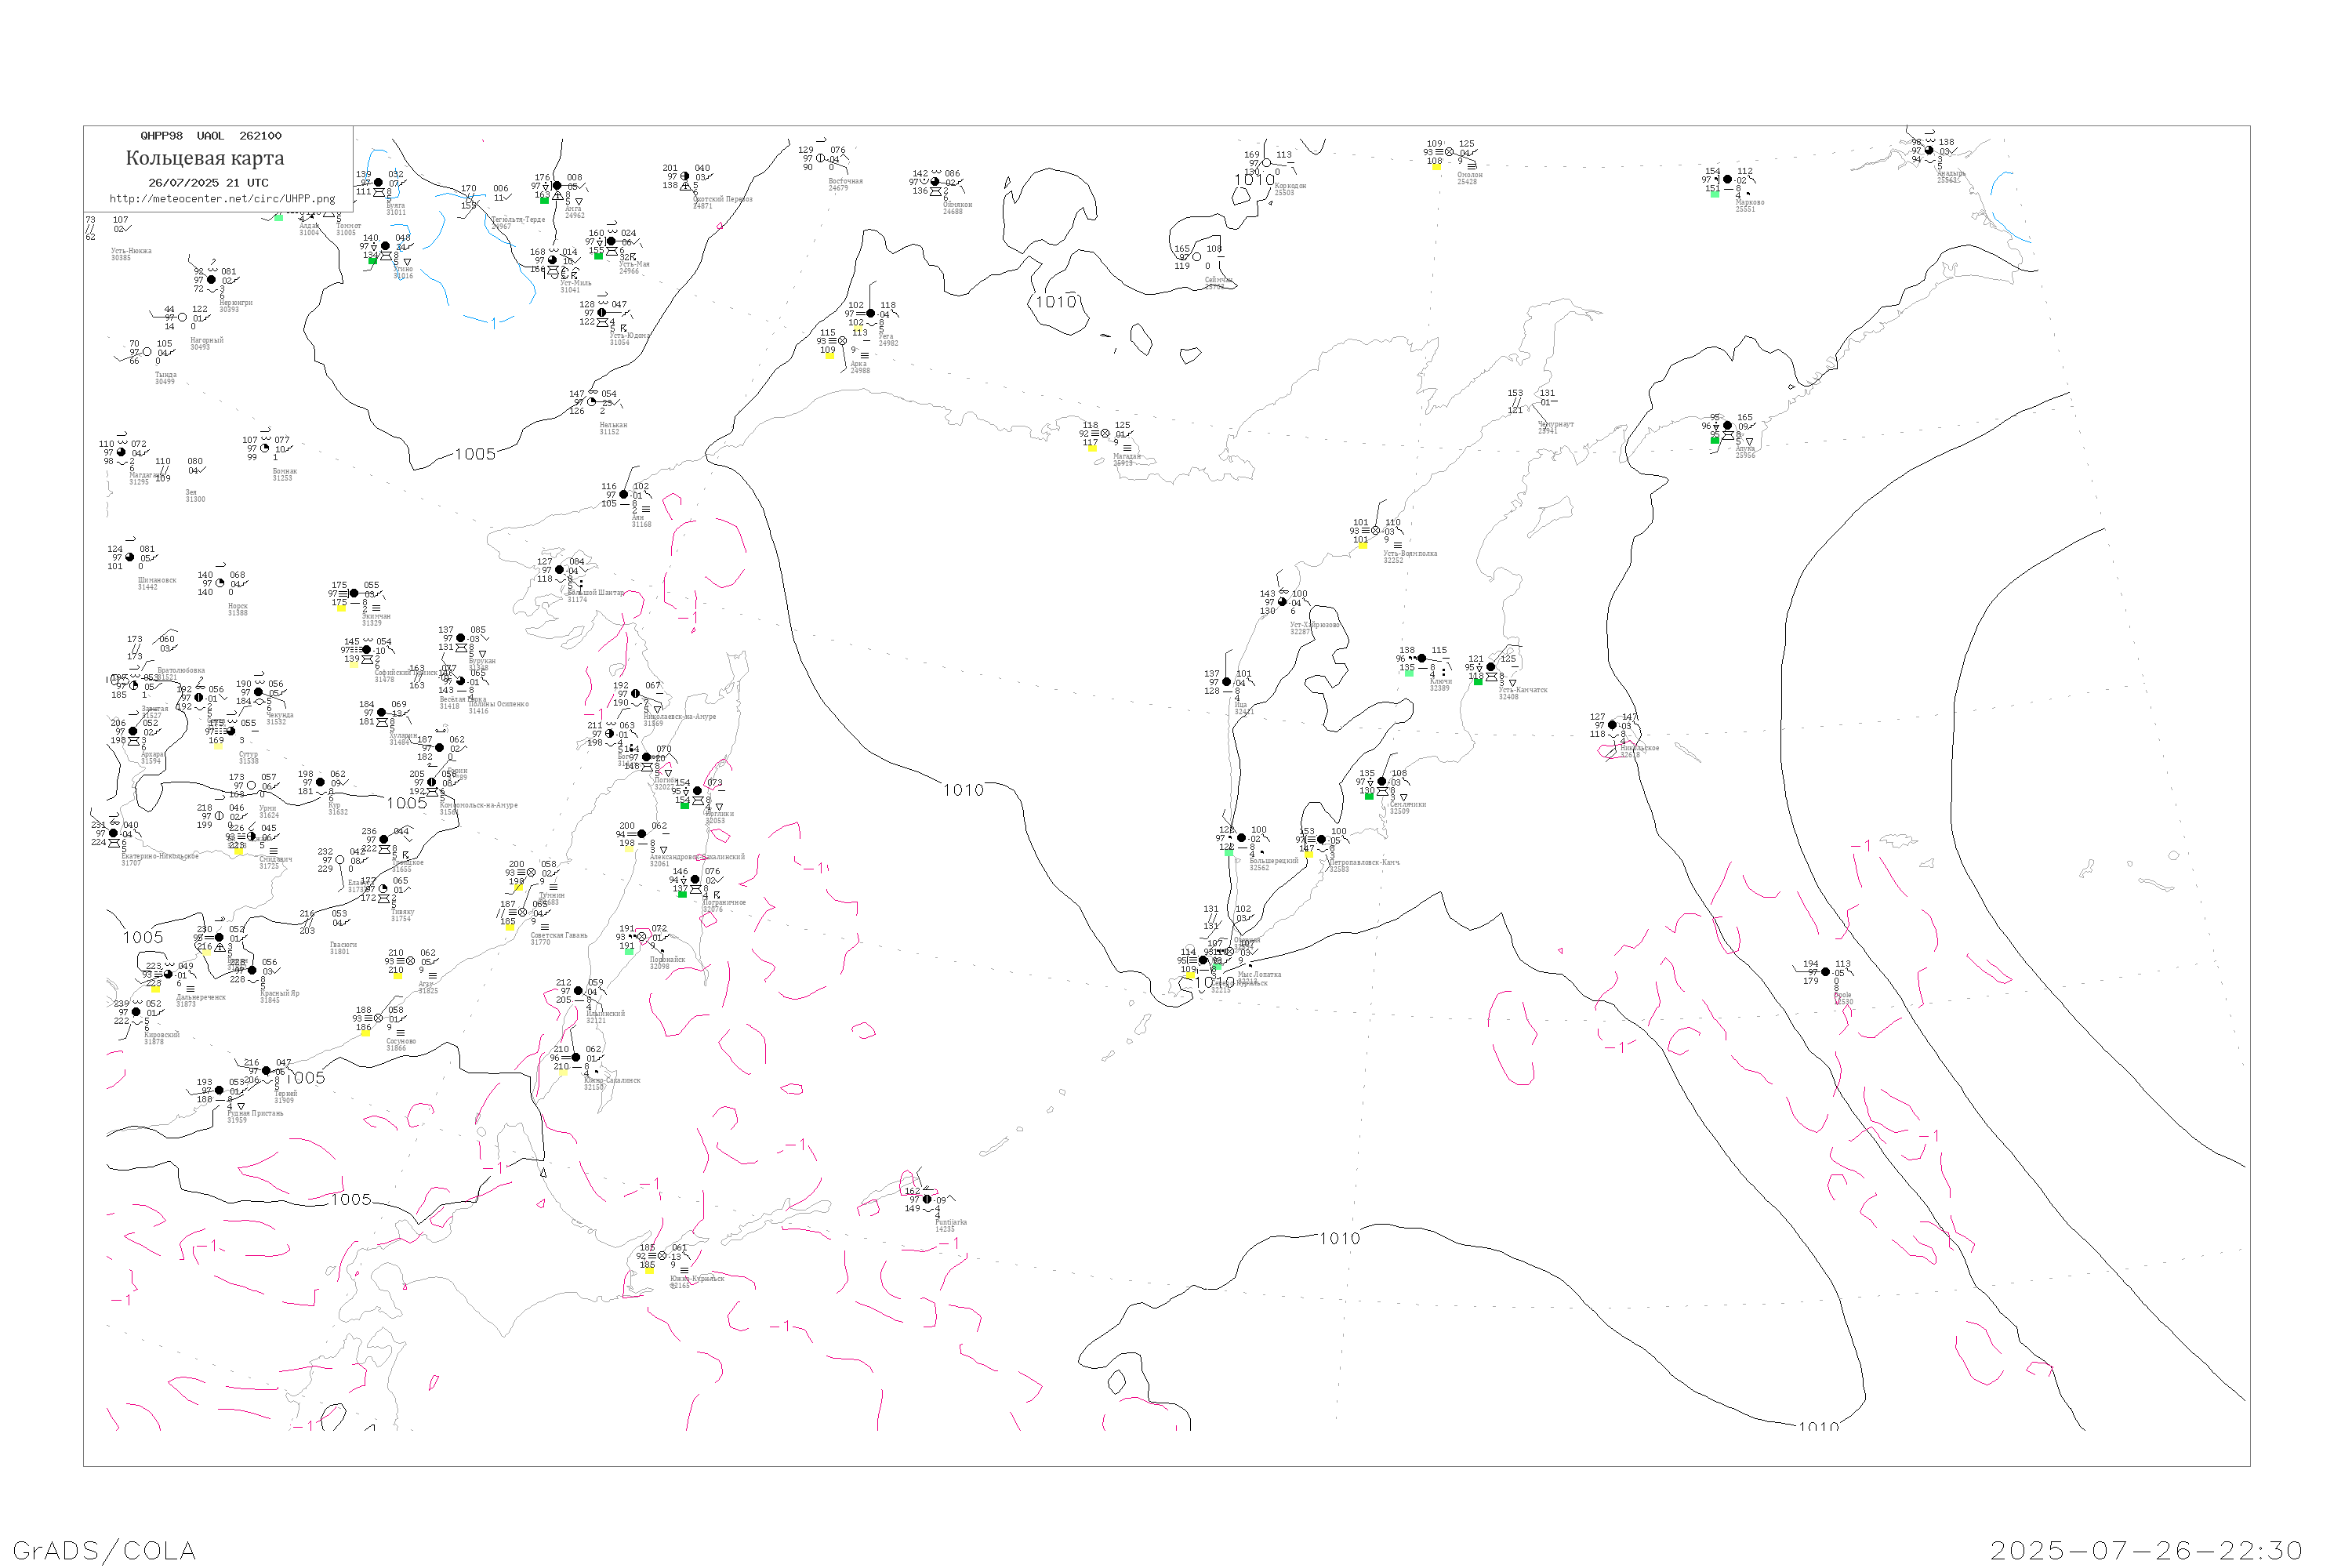
Task: Click the Аян 31168 station circle
Action: (624, 495)
